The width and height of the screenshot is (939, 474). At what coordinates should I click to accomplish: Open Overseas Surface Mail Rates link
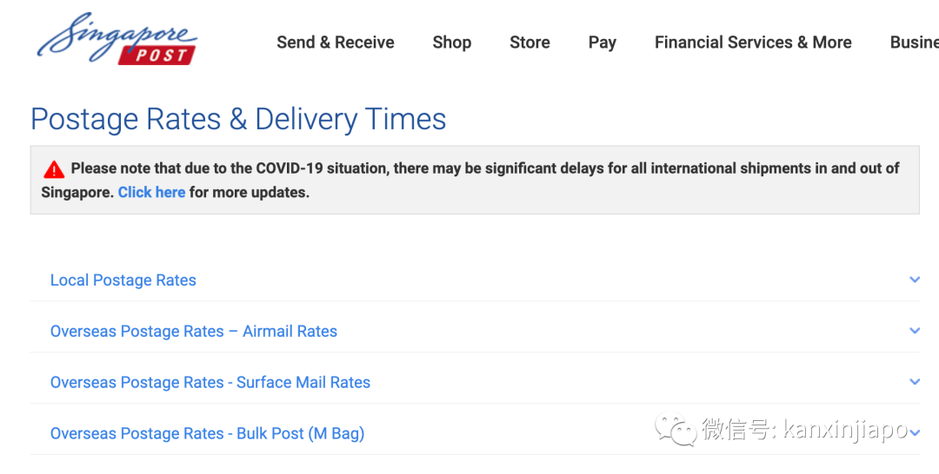pyautogui.click(x=210, y=383)
